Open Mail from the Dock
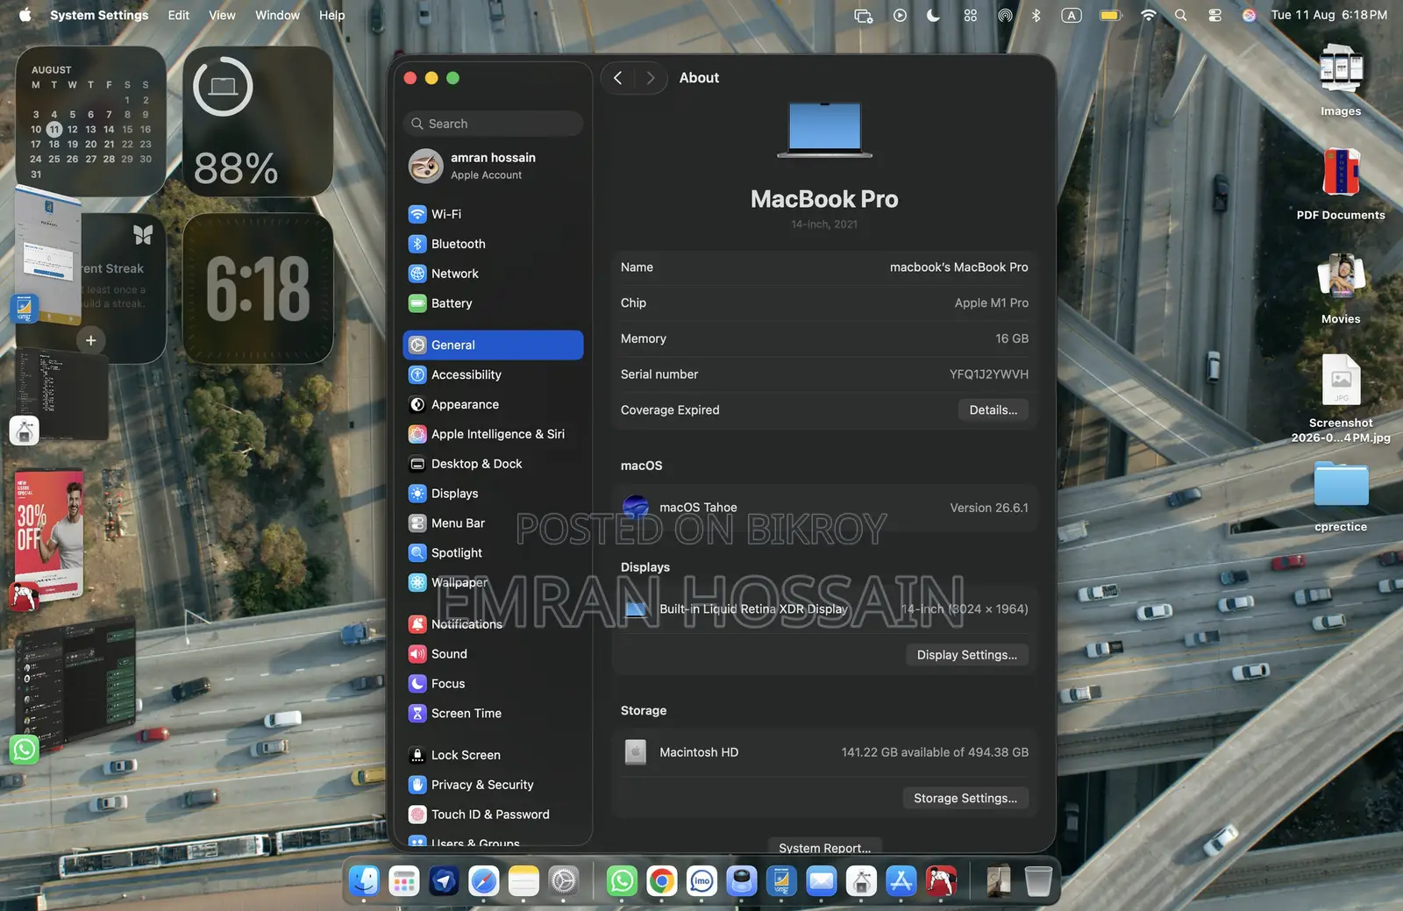This screenshot has width=1403, height=911. pyautogui.click(x=822, y=880)
